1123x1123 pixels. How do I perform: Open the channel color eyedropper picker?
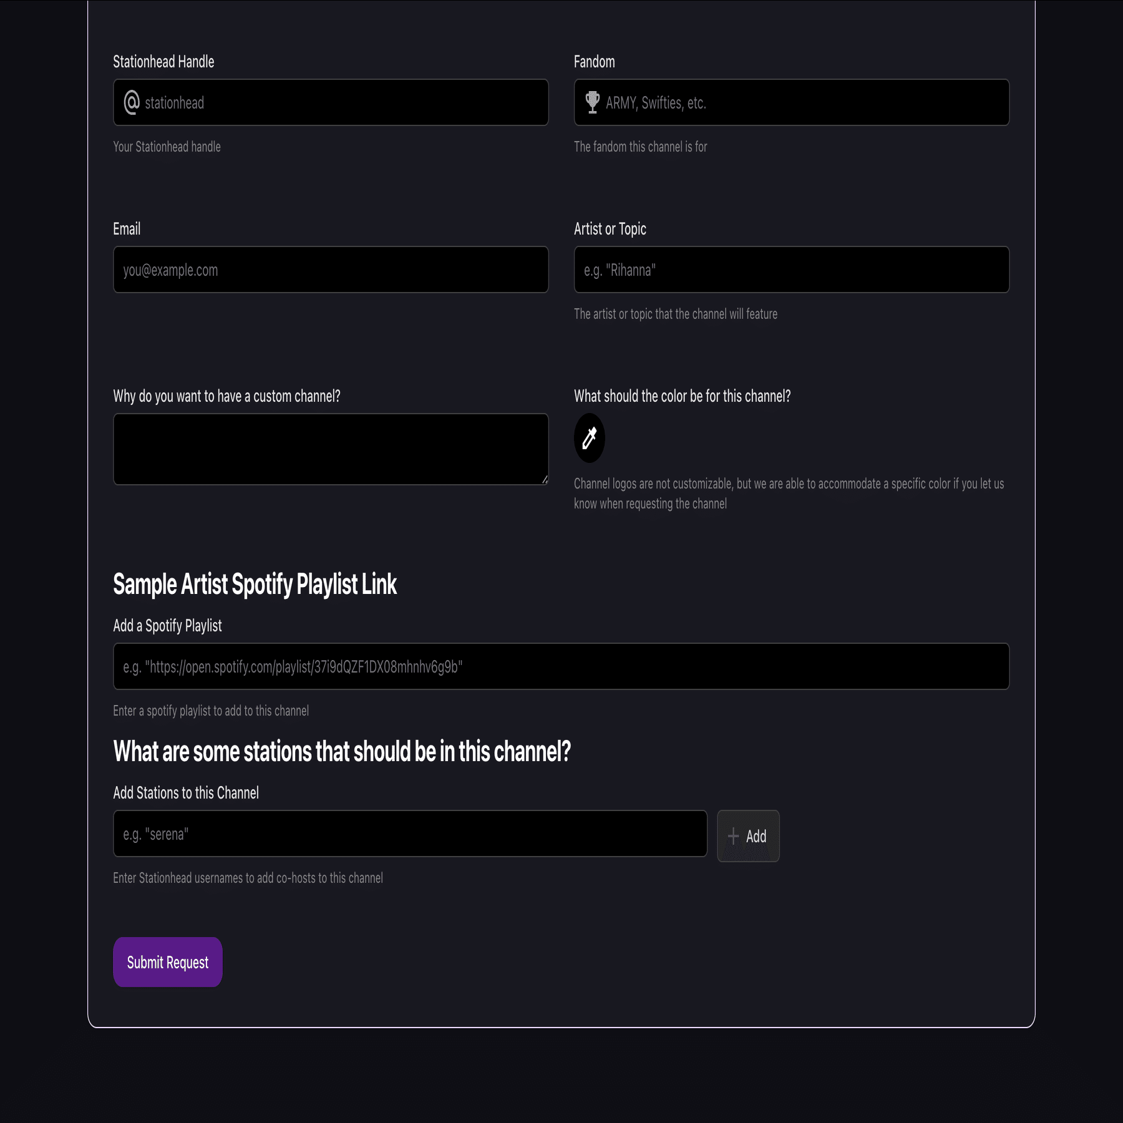click(x=590, y=438)
